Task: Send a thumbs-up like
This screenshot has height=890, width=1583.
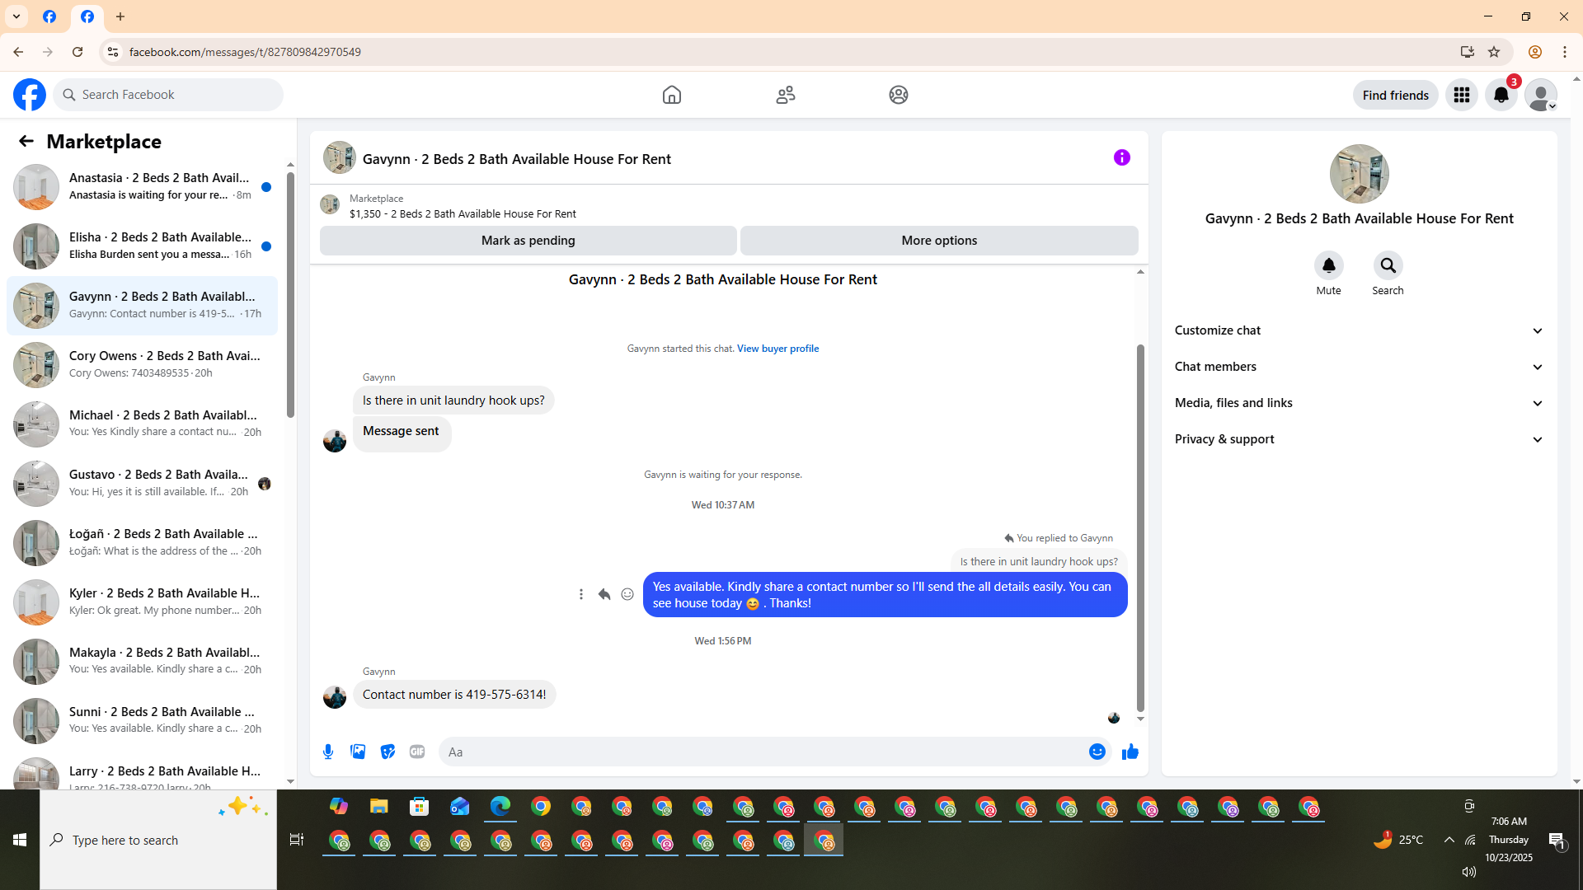Action: click(x=1130, y=752)
